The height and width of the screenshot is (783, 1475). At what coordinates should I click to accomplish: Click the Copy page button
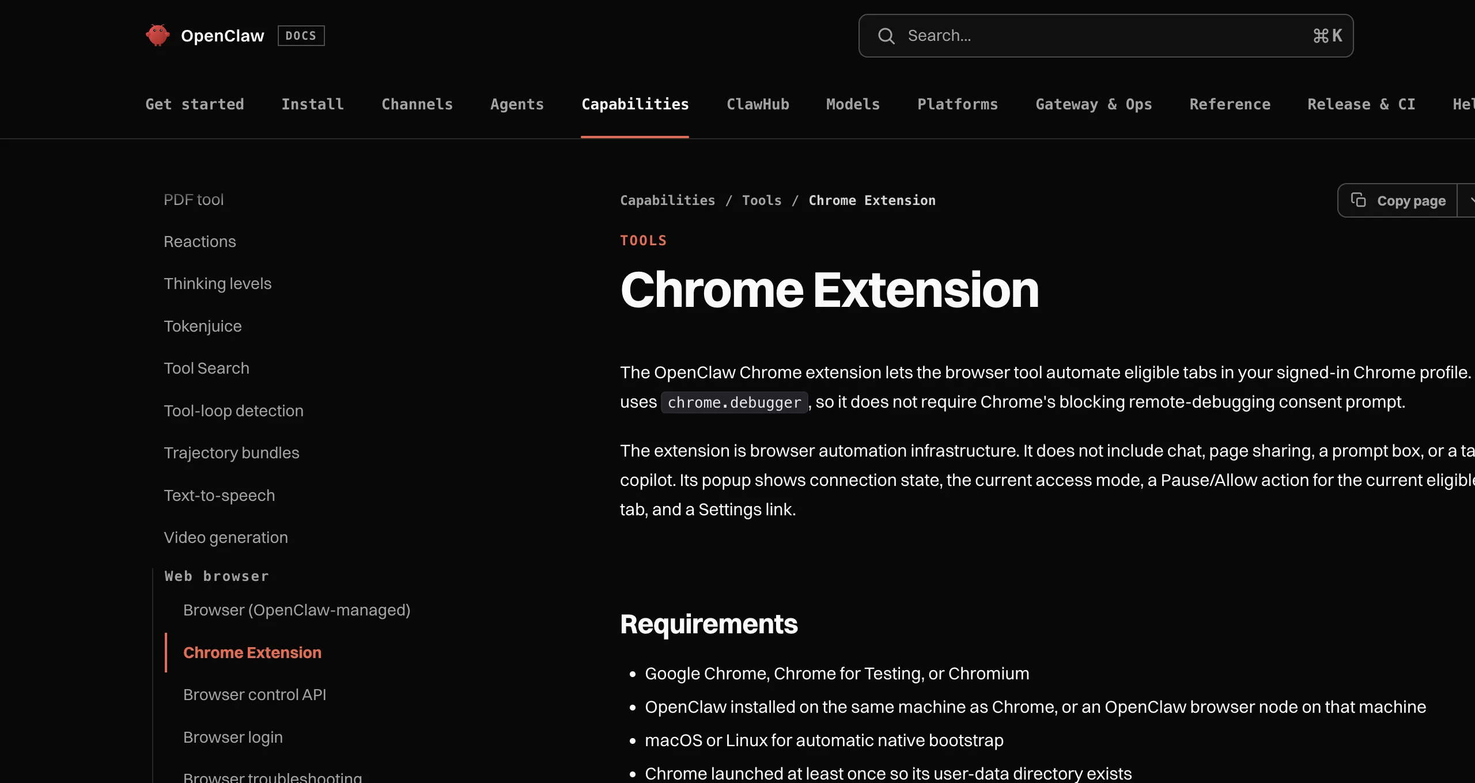[1397, 200]
